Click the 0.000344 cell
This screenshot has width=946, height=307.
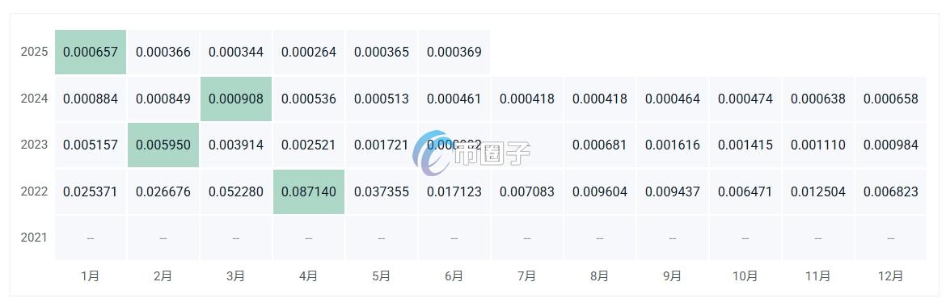(x=236, y=52)
